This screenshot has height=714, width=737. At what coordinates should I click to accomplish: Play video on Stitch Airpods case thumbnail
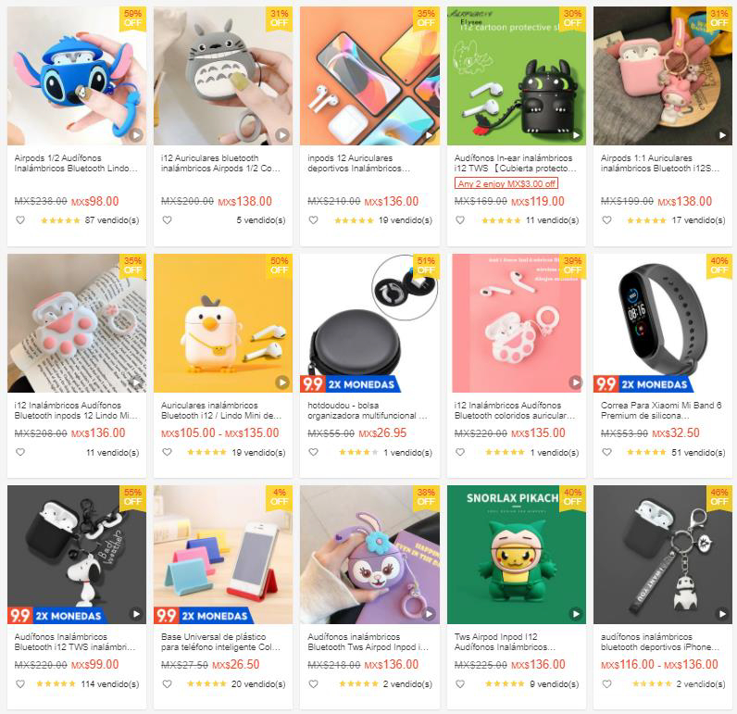[136, 135]
